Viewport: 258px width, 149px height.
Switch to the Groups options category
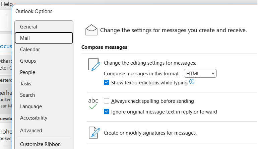(28, 61)
